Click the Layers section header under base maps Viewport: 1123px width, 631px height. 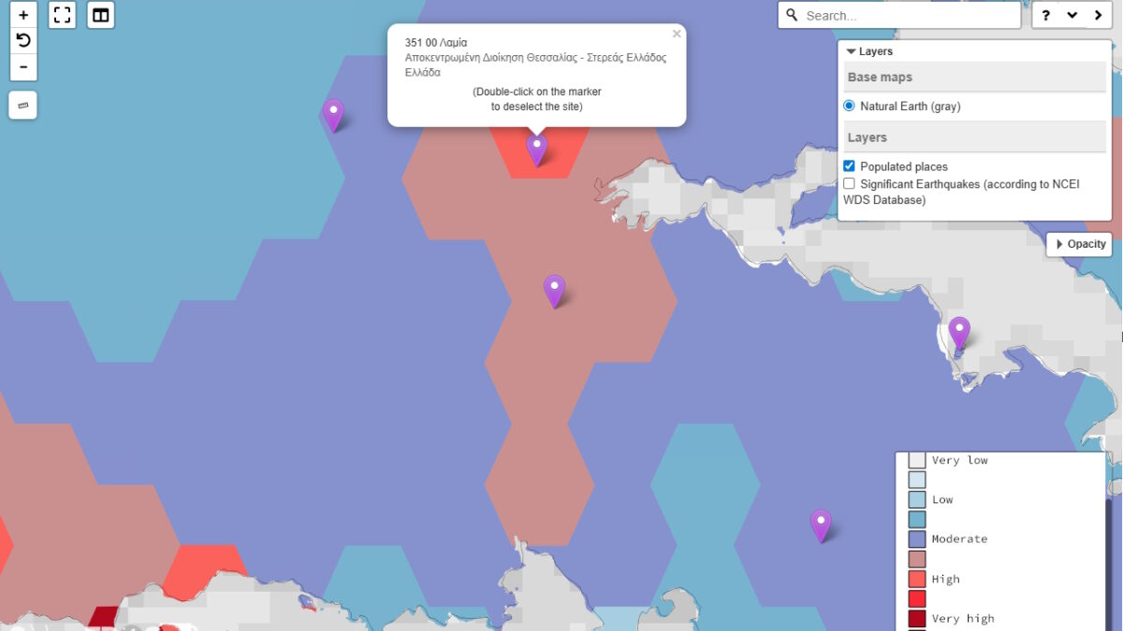coord(974,137)
